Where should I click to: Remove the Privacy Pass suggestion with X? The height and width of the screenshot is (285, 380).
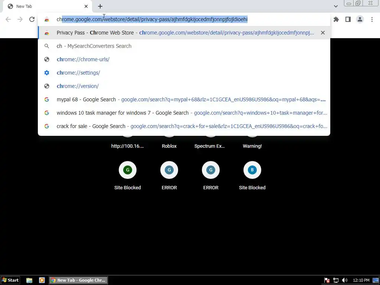click(323, 33)
